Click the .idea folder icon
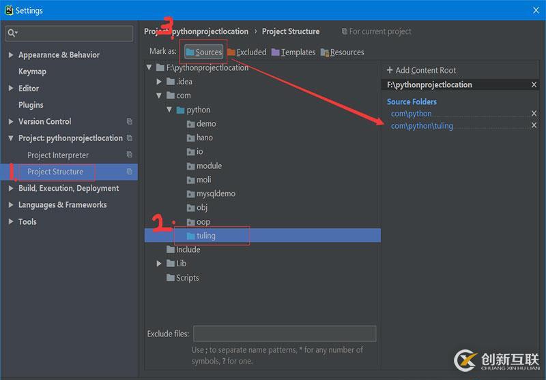Viewport: 546px width, 380px height. (170, 82)
